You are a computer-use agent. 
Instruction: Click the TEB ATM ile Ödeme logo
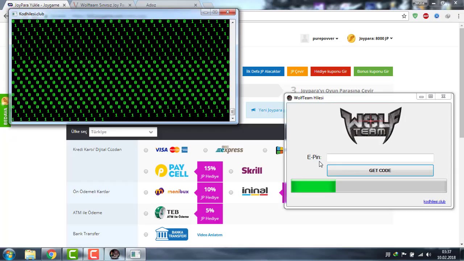(x=172, y=213)
